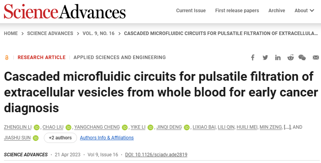Share article on Twitter
321x163 pixels.
tap(265, 57)
